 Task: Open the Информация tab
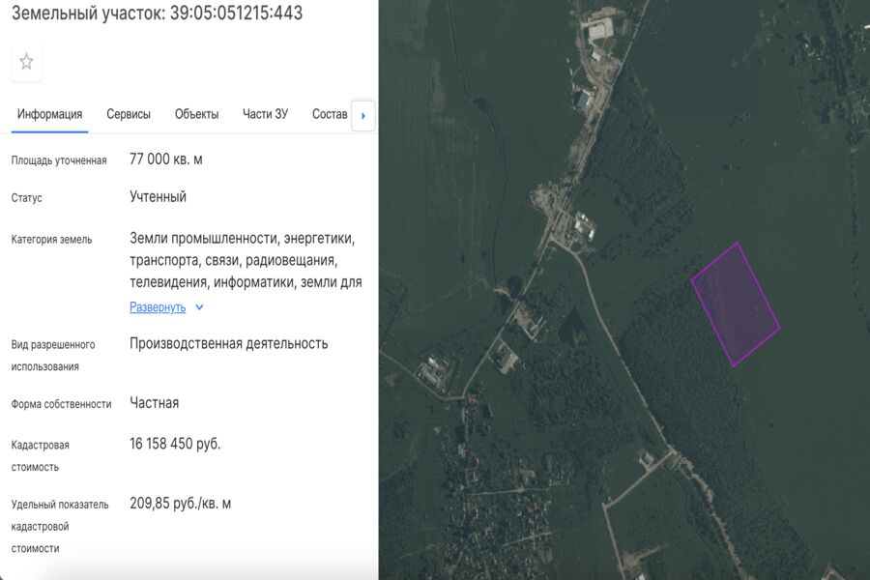[49, 114]
